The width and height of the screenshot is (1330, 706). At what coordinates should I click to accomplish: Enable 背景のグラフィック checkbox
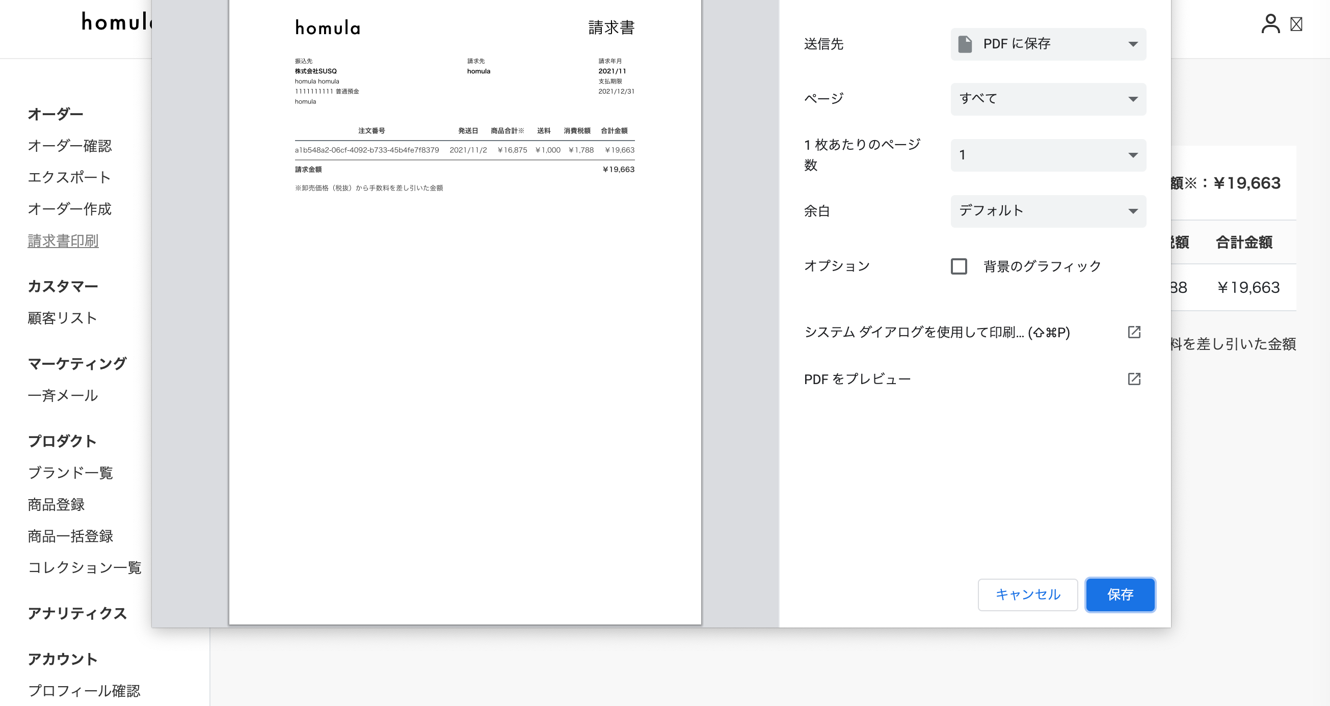pyautogui.click(x=959, y=266)
